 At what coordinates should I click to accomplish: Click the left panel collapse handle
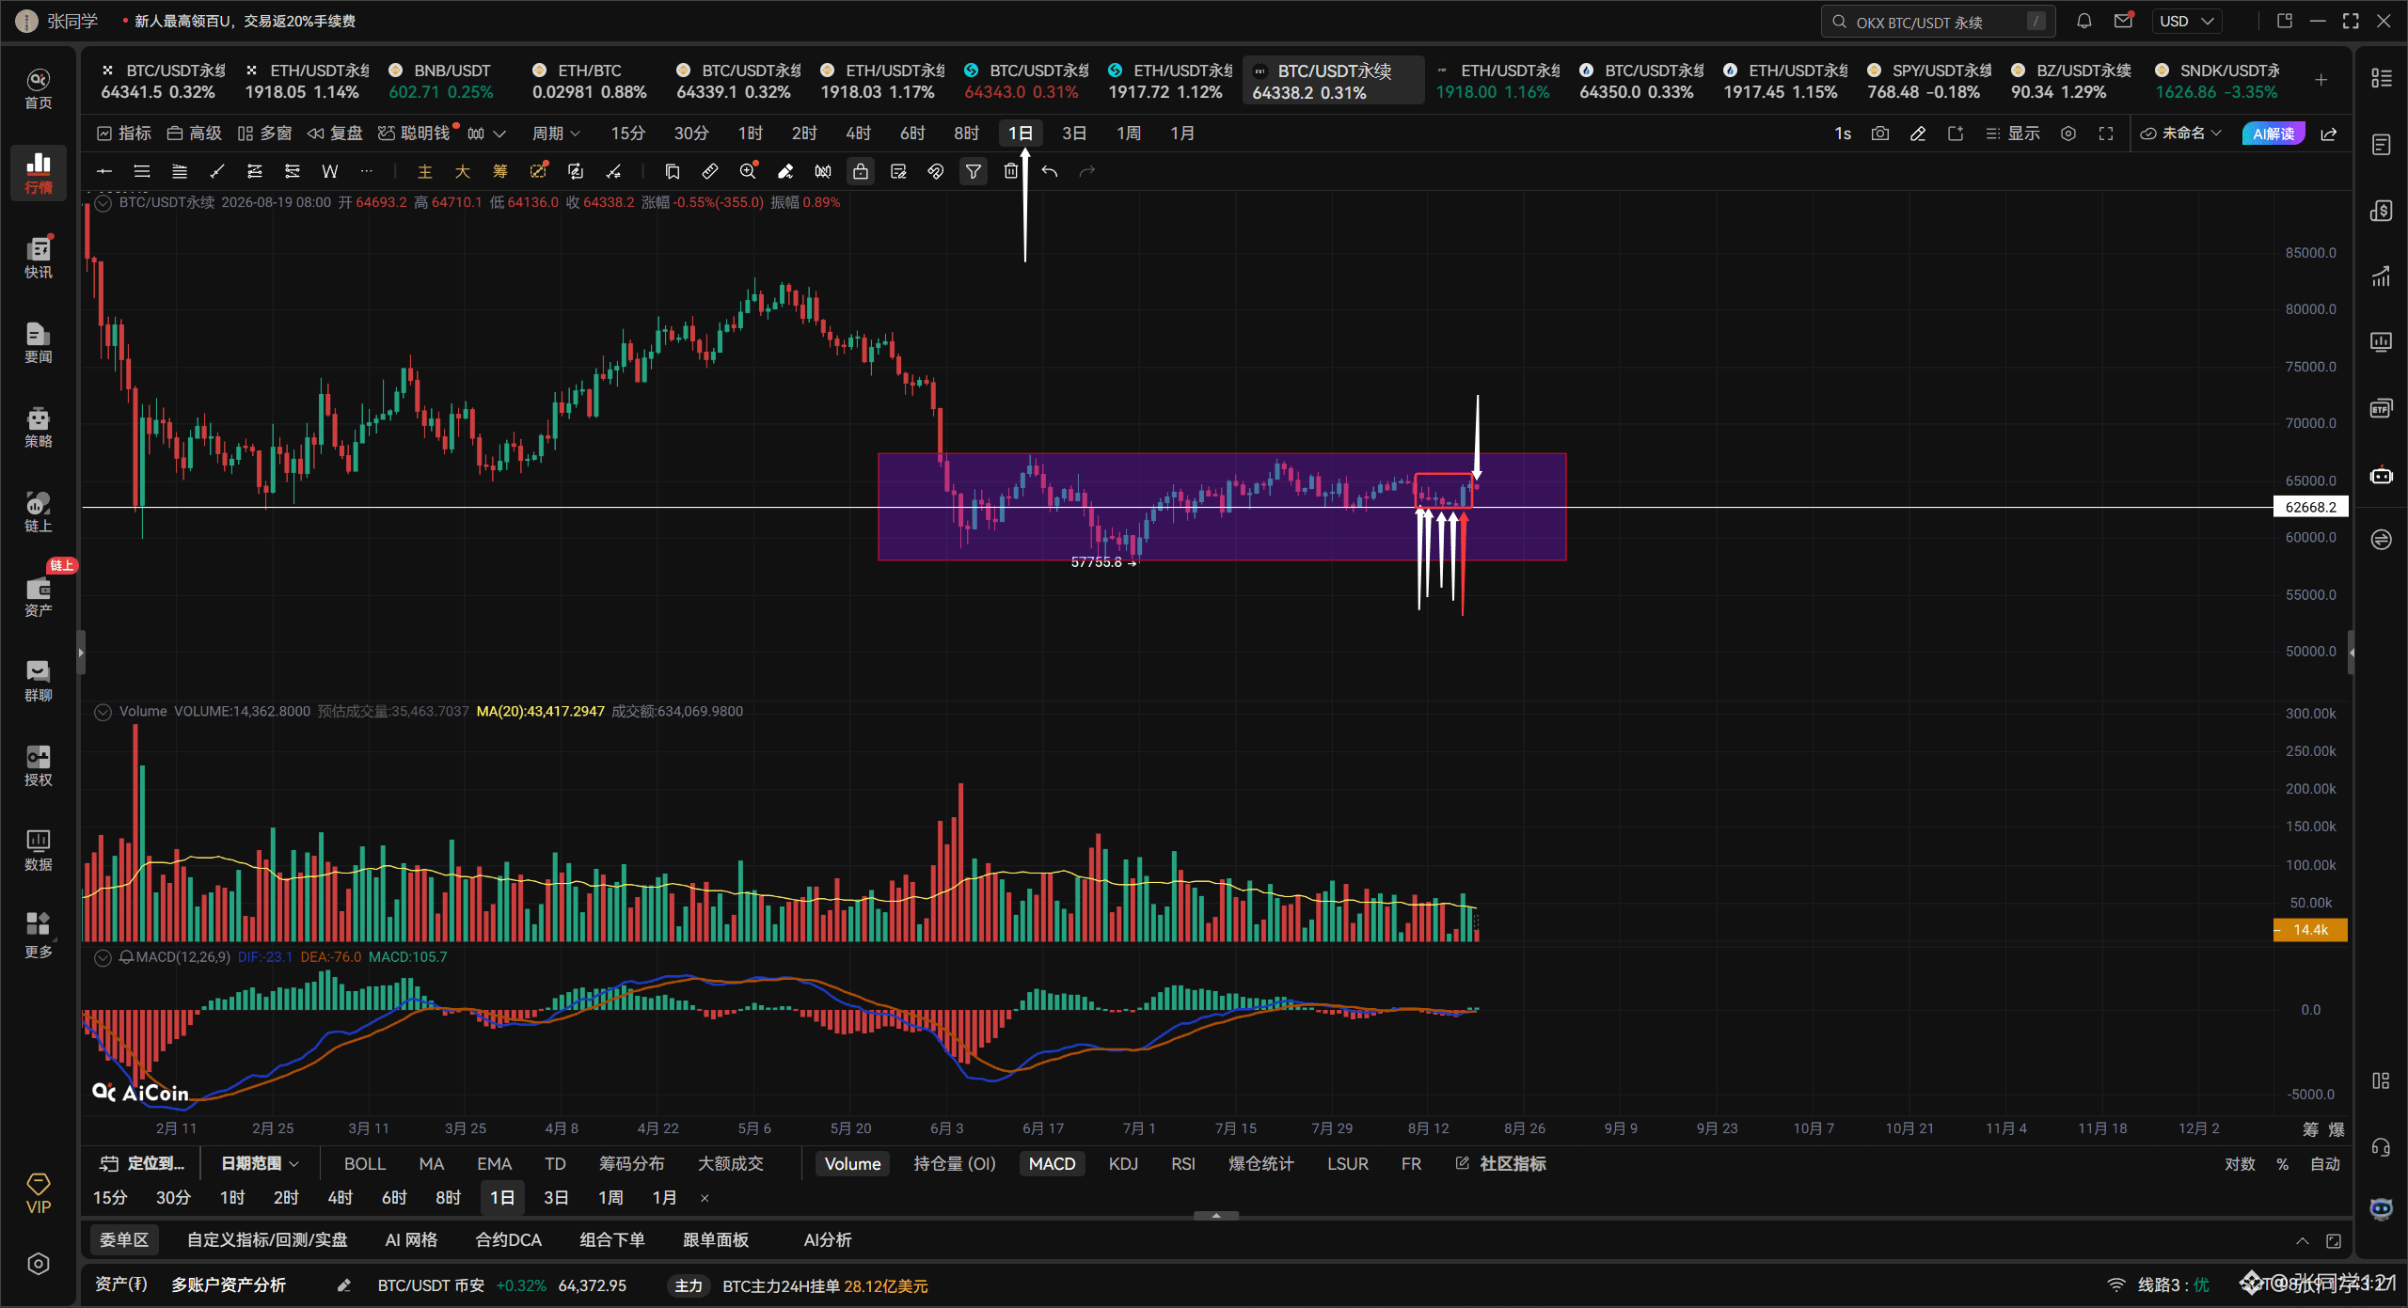pos(81,652)
